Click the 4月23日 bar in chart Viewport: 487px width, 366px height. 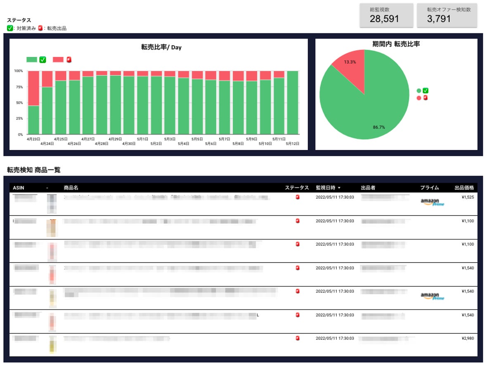33,102
